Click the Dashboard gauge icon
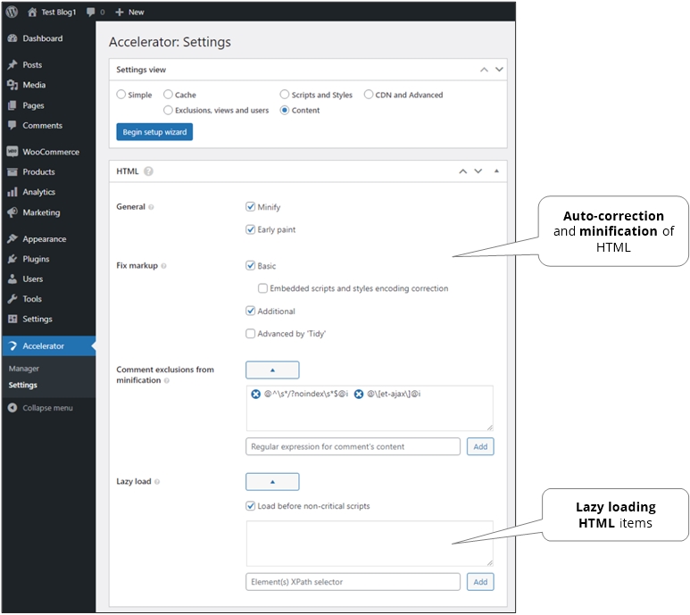 (12, 38)
